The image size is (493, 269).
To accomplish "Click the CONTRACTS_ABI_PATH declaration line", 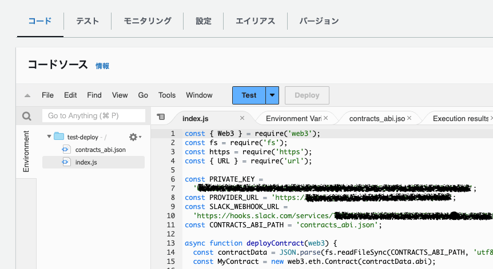I will 283,225.
